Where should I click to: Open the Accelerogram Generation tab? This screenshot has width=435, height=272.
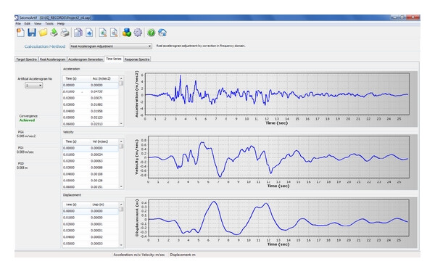coord(86,59)
